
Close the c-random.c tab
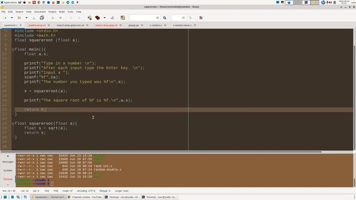pos(165,25)
